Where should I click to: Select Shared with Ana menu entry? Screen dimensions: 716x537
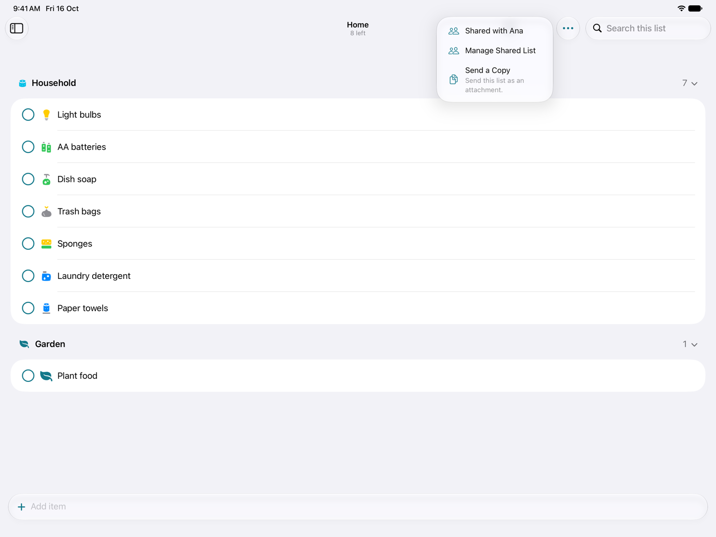click(494, 31)
